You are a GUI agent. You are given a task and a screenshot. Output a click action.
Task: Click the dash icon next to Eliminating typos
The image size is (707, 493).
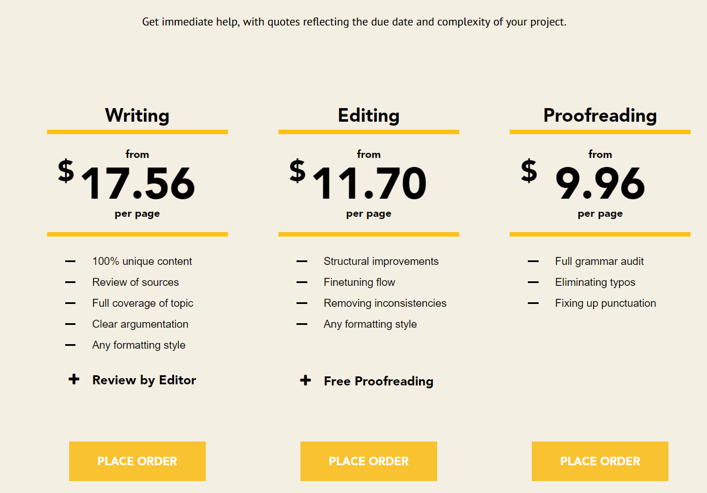(x=533, y=282)
